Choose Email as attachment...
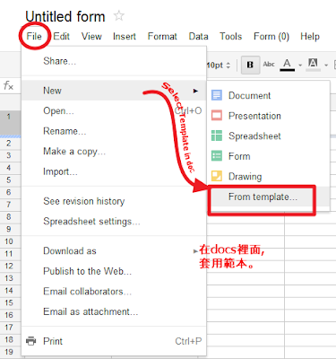The image size is (336, 359). 114,311
